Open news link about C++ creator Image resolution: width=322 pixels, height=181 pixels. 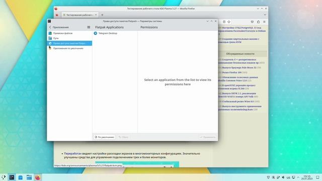tap(238, 61)
